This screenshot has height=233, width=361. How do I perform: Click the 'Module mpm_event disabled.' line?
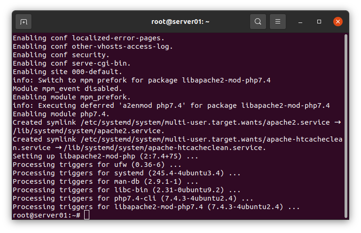click(x=67, y=89)
